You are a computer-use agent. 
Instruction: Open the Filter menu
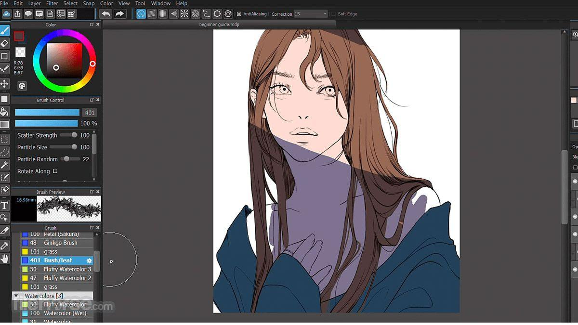pos(52,3)
